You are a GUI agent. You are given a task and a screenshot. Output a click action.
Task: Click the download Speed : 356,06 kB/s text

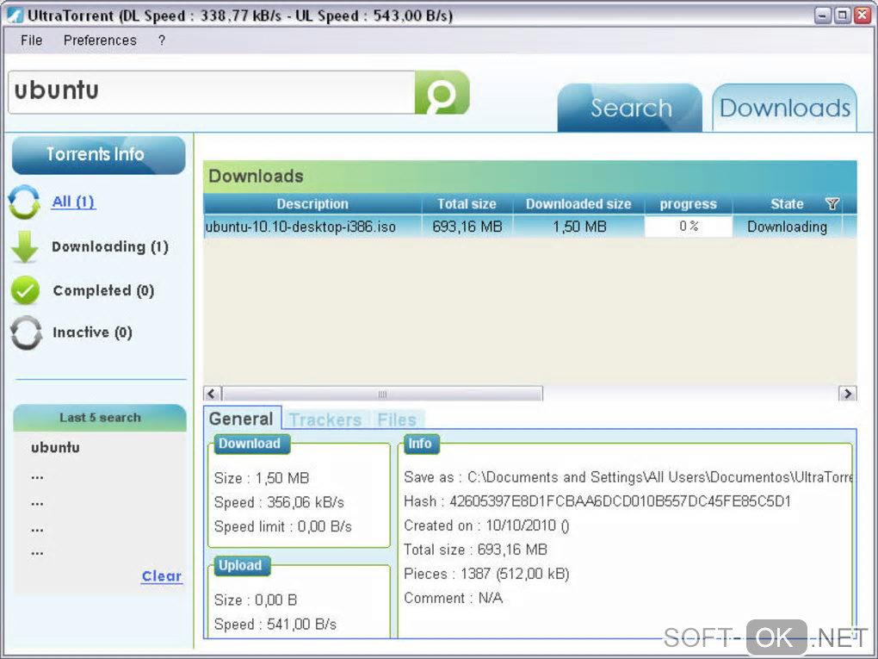279,502
